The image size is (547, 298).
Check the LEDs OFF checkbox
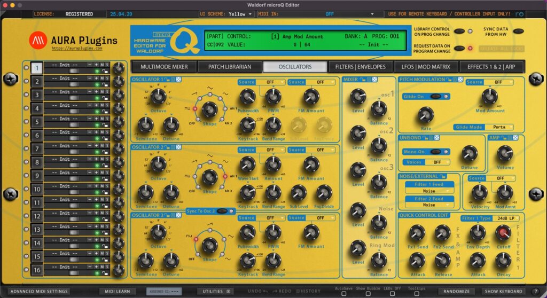(392, 294)
